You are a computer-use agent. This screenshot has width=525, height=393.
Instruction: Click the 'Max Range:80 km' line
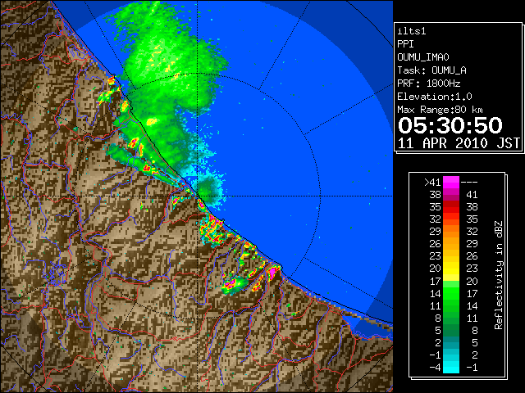(440, 110)
